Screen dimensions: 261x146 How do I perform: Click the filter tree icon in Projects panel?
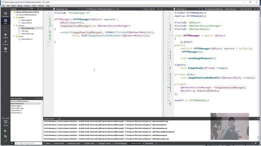tap(32, 9)
